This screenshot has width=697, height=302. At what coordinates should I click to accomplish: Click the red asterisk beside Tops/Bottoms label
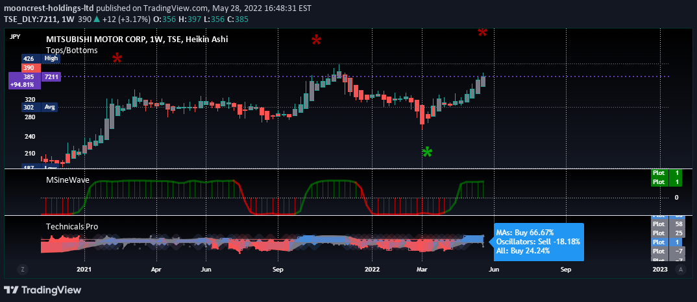117,58
